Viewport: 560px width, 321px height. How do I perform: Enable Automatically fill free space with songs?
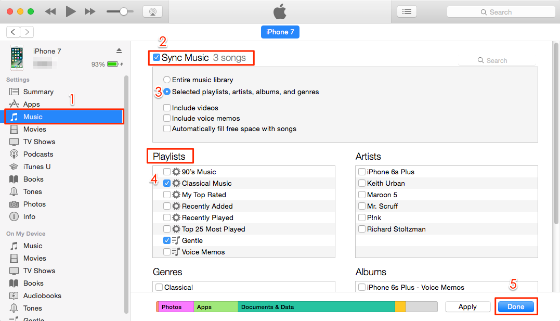pyautogui.click(x=167, y=129)
